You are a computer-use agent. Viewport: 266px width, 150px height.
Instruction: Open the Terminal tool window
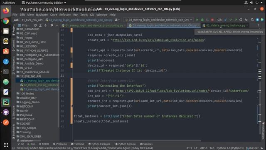click(77, 144)
